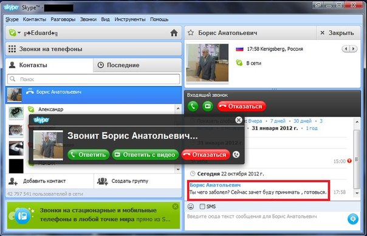This screenshot has width=367, height=236.
Task: Close the incoming call popup notification
Action: tap(239, 120)
